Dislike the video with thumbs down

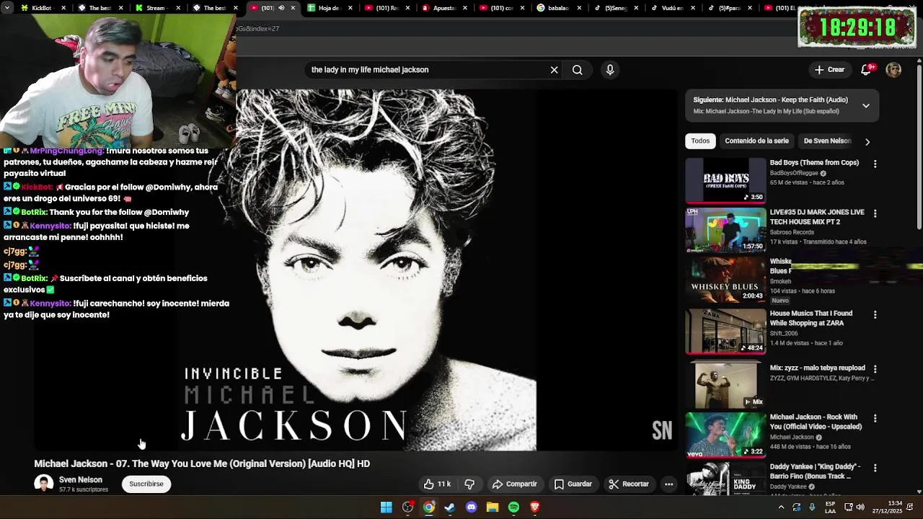click(469, 484)
